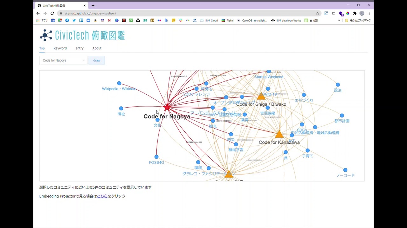The image size is (407, 228).
Task: Click the 都市計画 keyword node
Action: coord(342,116)
